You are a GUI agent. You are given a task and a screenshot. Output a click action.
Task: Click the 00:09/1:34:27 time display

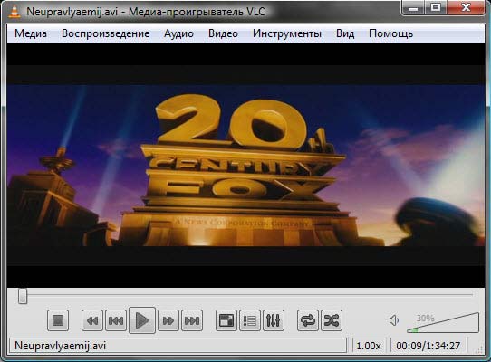click(x=428, y=346)
